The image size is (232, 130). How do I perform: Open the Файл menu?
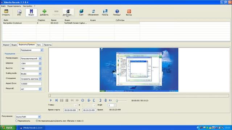(x=3, y=6)
